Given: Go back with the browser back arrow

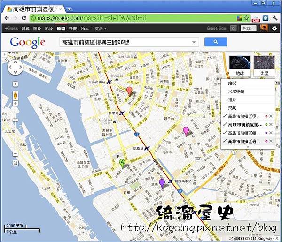Looking at the screenshot, I should point(7,18).
